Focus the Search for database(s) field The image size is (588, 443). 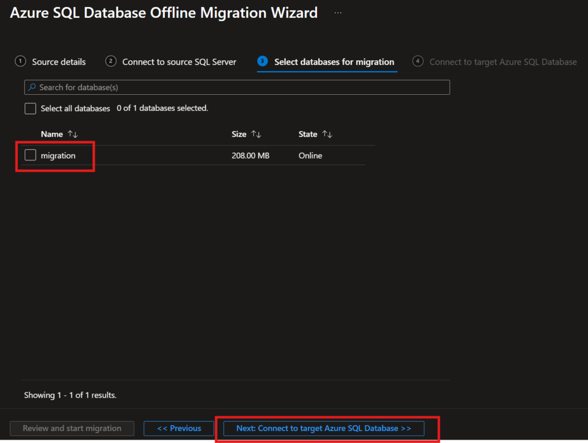(x=241, y=87)
